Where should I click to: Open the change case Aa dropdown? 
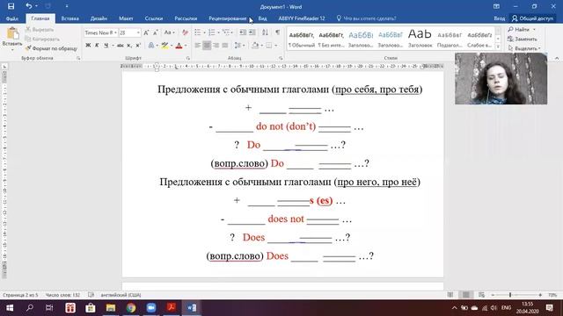point(169,32)
